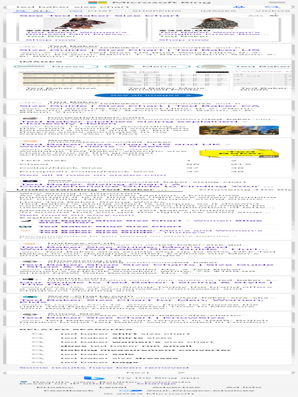Click the thehut.com site favicon
Viewport: 298px width, 397px height.
pos(30,279)
